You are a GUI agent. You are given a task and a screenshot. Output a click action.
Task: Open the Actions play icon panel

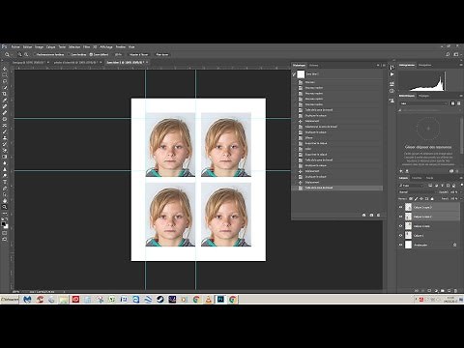pos(391,74)
